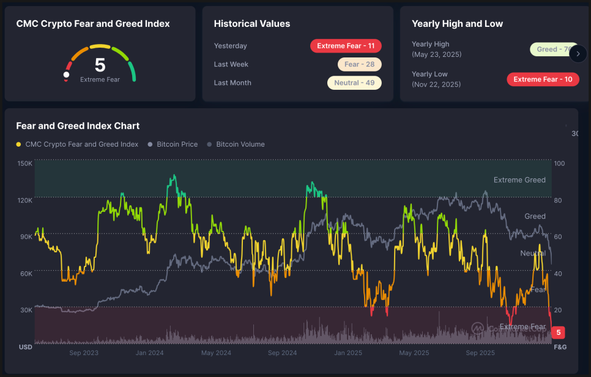Viewport: 591px width, 377px height.
Task: Click the red 5 value marker on chart
Action: coord(558,332)
